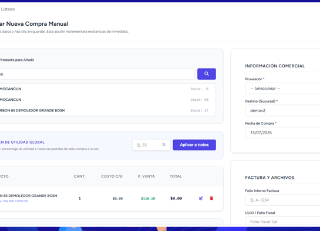Click the Aplicar a todos button

[194, 145]
